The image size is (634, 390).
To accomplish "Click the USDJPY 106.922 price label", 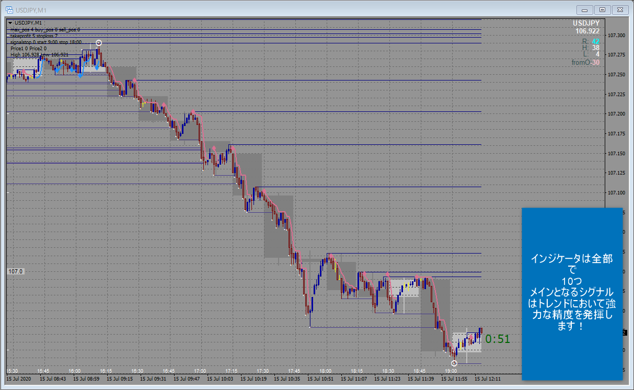I will 586,27.
